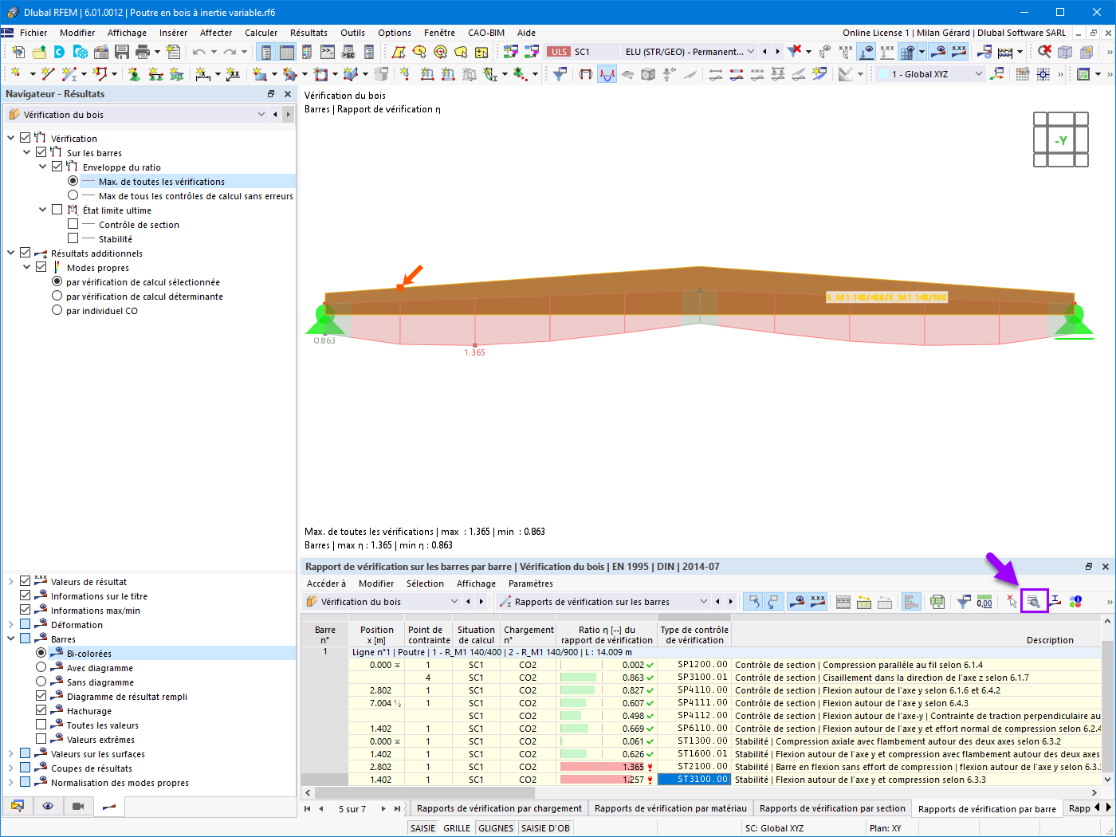Open the CAO-BIM menu
Image resolution: width=1116 pixels, height=837 pixels.
(x=486, y=33)
